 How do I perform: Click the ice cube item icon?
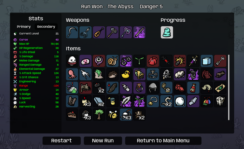click(207, 61)
